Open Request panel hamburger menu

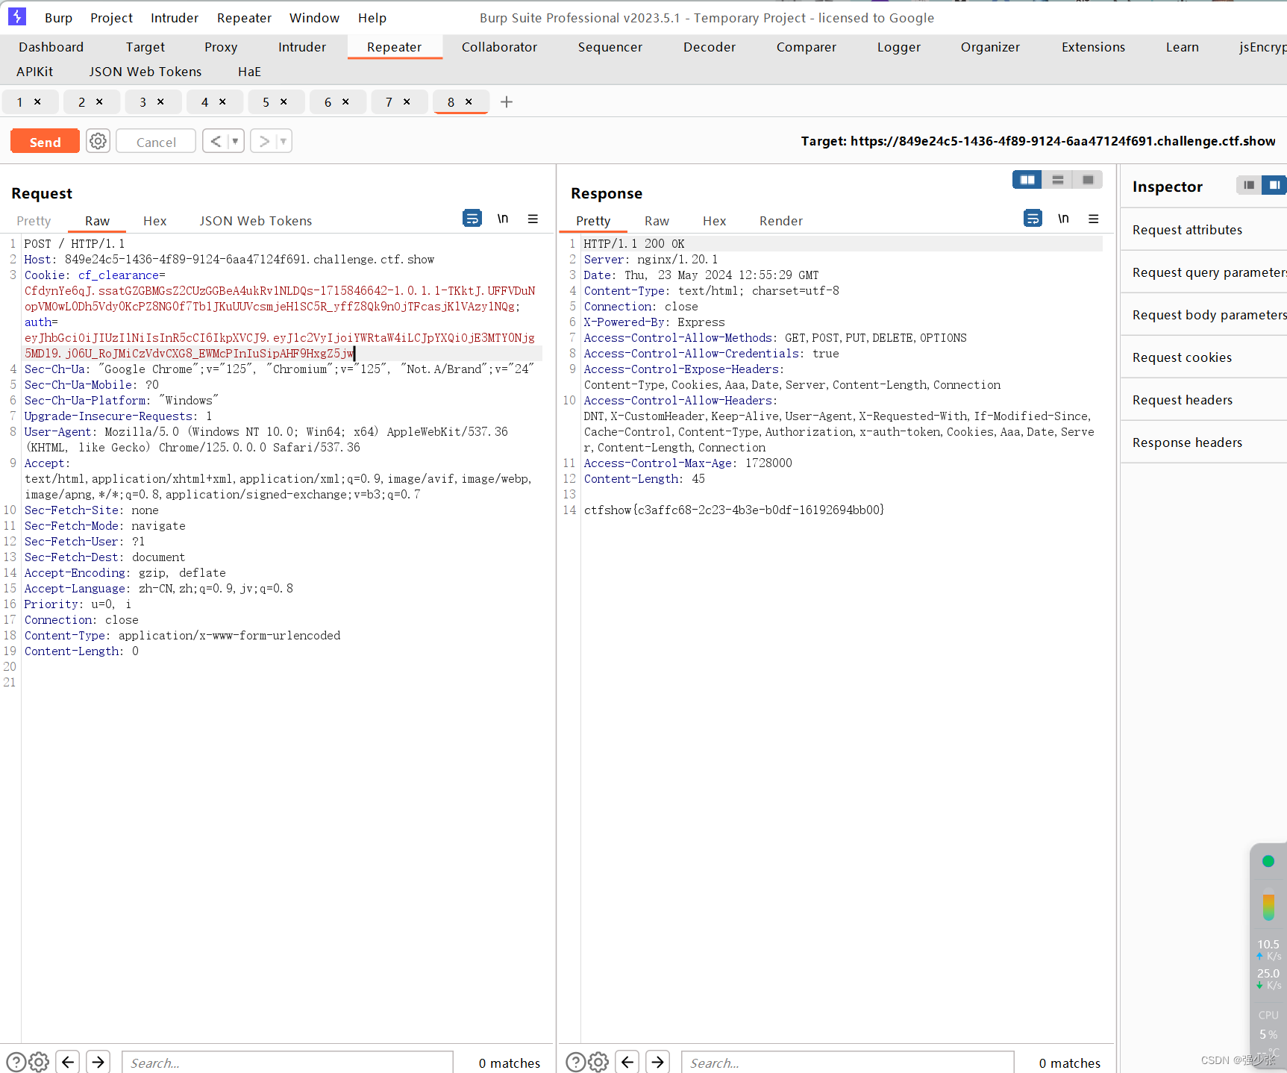tap(533, 219)
